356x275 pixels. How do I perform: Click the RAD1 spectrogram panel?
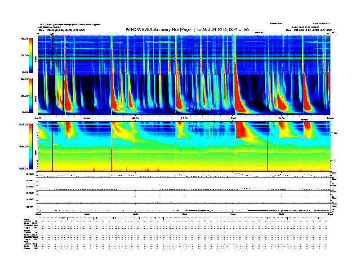click(x=184, y=95)
